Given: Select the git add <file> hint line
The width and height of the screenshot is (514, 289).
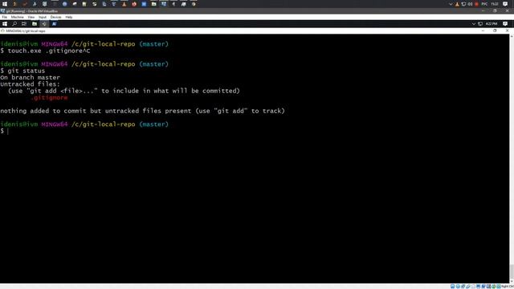Looking at the screenshot, I should point(124,91).
